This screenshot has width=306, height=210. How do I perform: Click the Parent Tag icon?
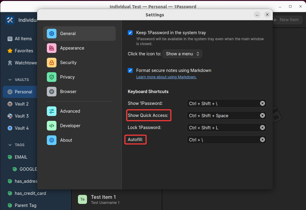[x=10, y=205]
